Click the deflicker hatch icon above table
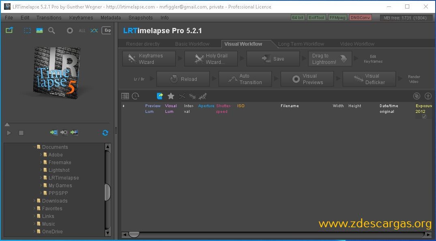 [x=192, y=96]
